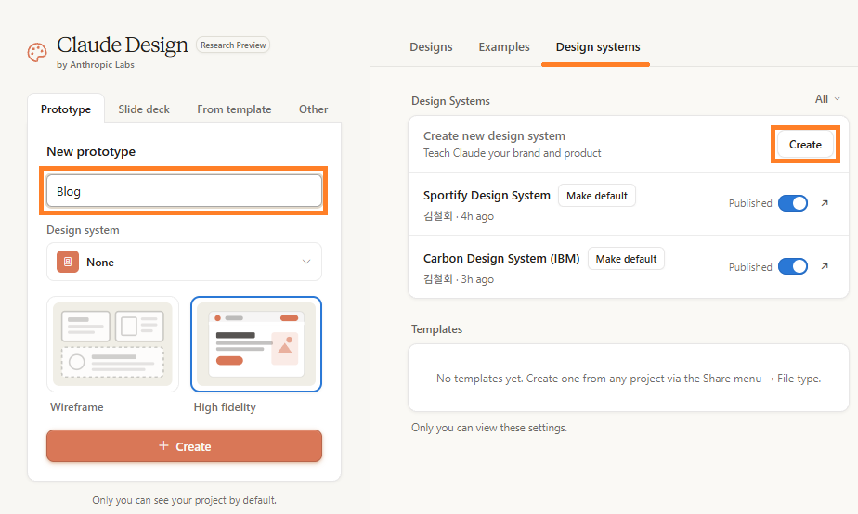This screenshot has height=514, width=858.
Task: Click the No templates yet message
Action: [628, 379]
